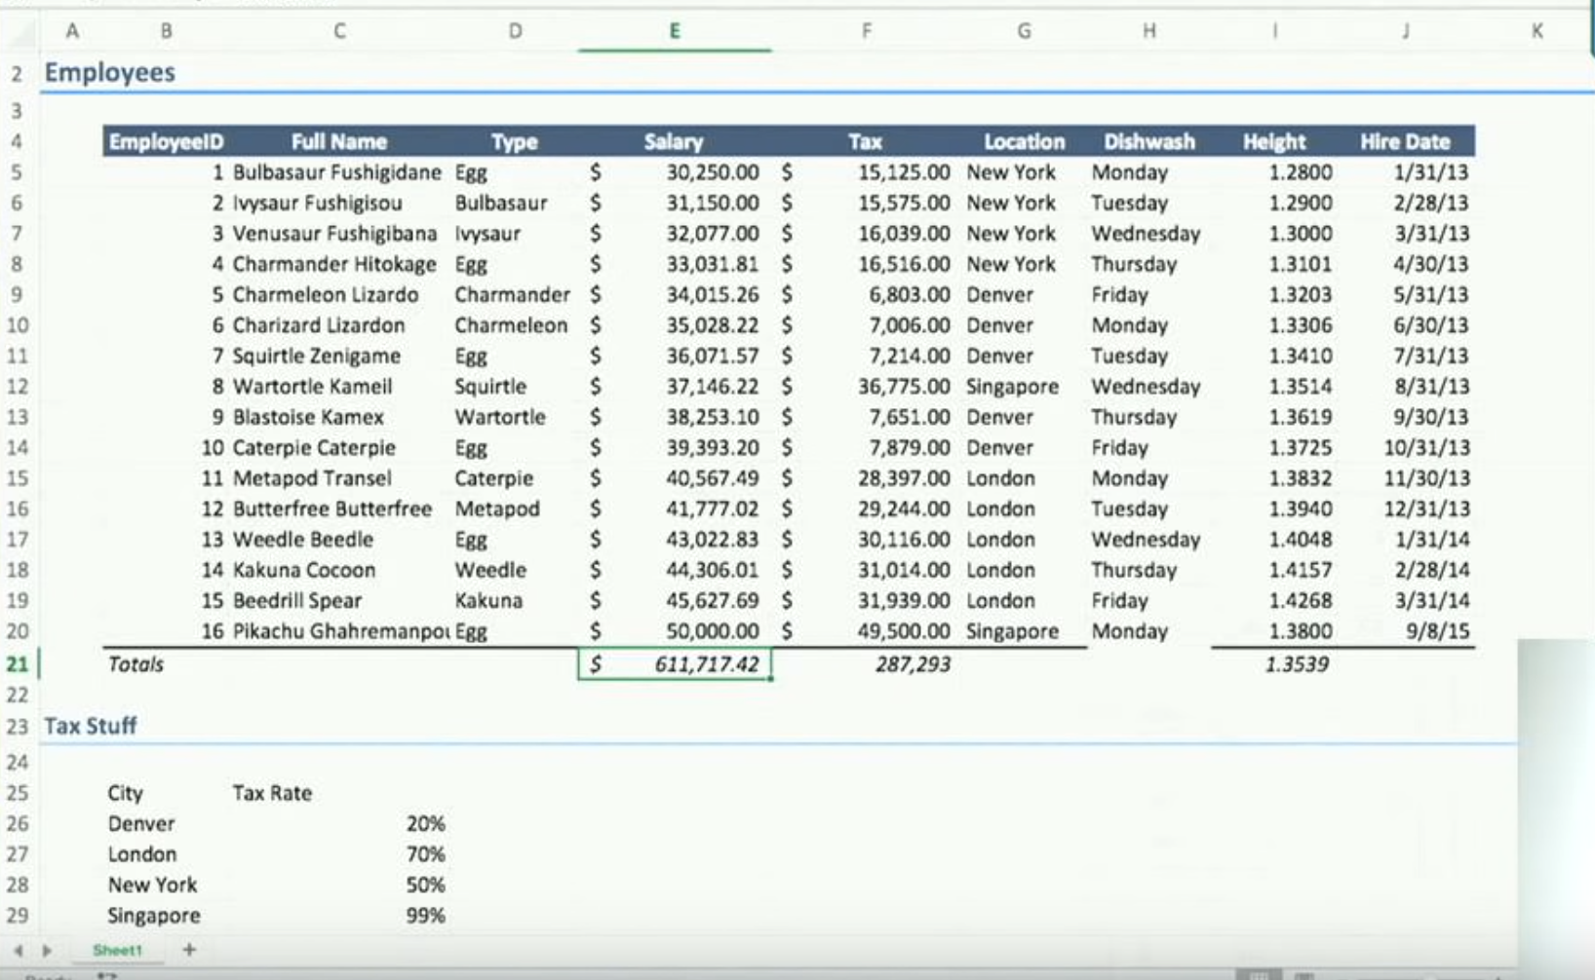Select the row 21 header
The width and height of the screenshot is (1595, 980).
click(18, 664)
